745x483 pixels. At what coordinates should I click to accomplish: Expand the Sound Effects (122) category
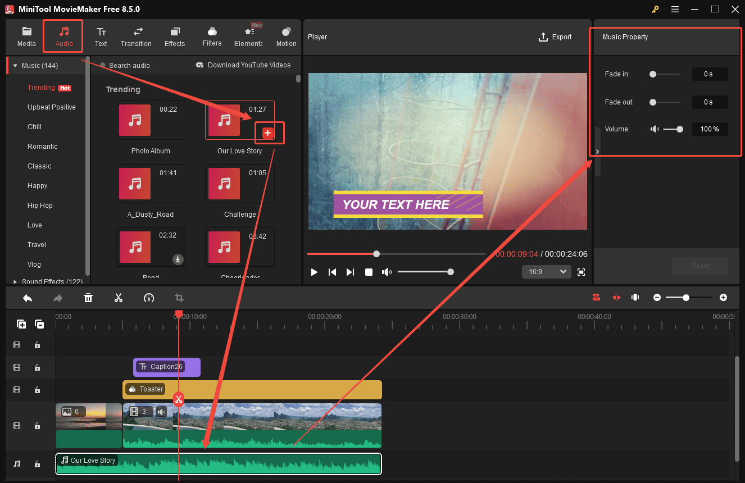[x=16, y=281]
